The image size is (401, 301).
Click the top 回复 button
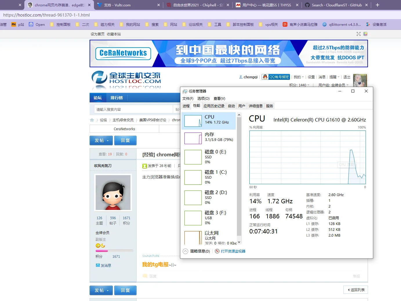(x=125, y=140)
